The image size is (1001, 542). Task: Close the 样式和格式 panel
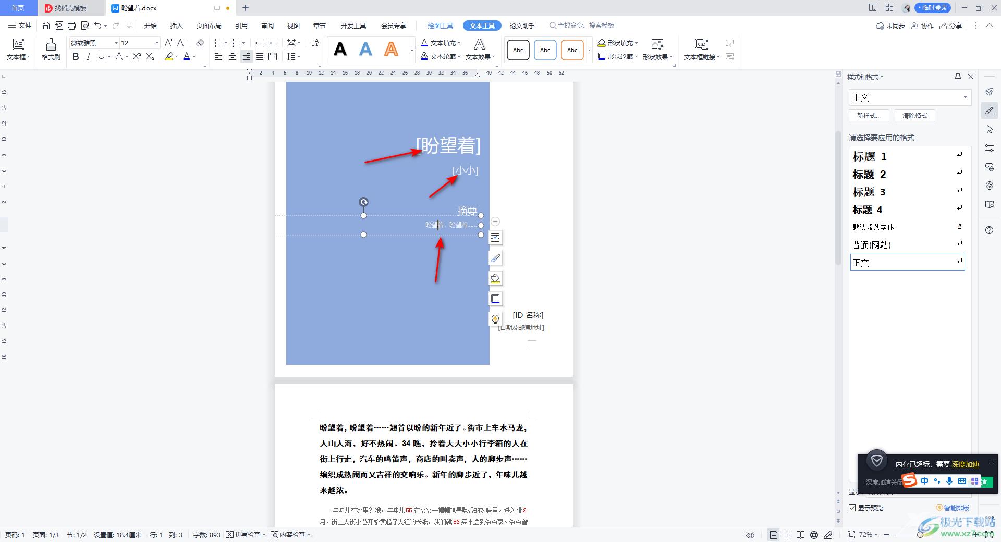coord(971,77)
